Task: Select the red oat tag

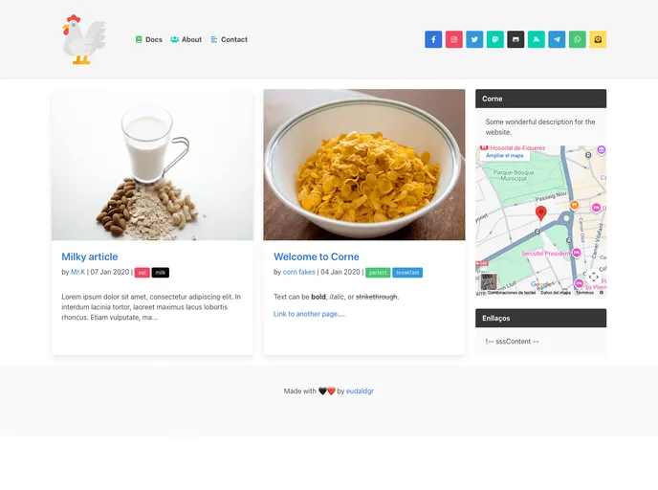Action: (x=143, y=273)
